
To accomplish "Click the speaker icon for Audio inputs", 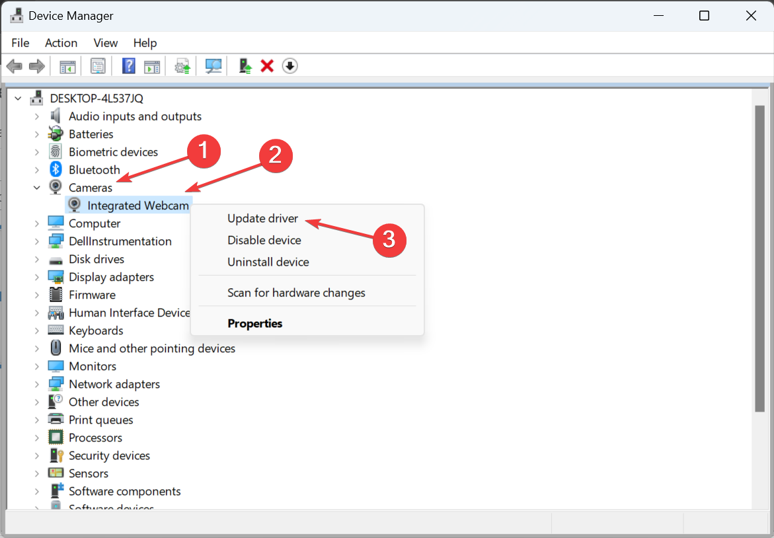I will click(56, 116).
